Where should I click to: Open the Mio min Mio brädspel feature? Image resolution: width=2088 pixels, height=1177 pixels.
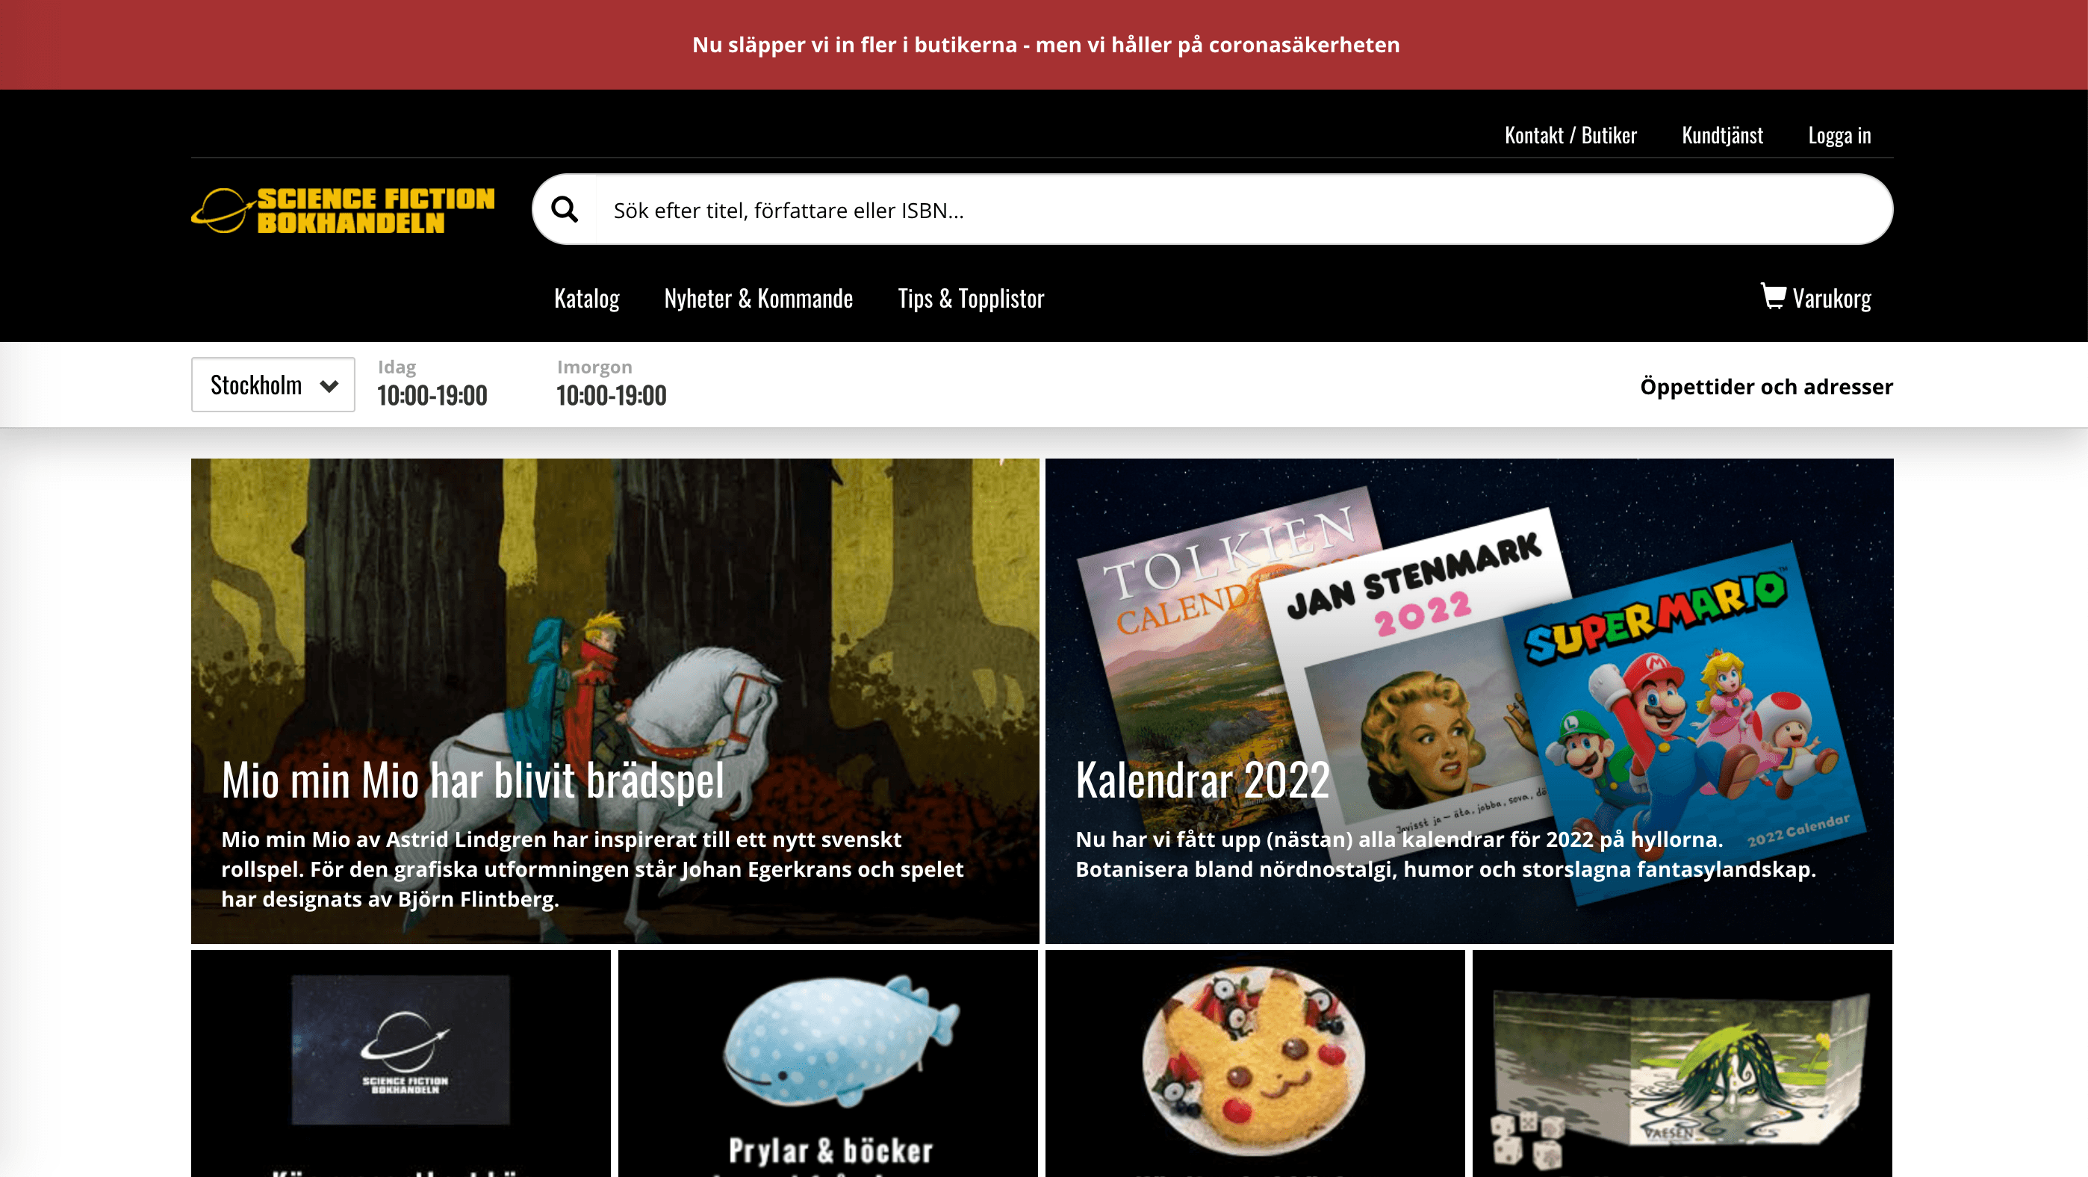point(615,701)
